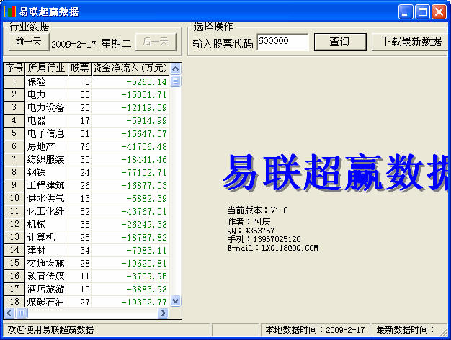Click the table's scroll right arrow
The image size is (451, 340).
pyautogui.click(x=163, y=313)
